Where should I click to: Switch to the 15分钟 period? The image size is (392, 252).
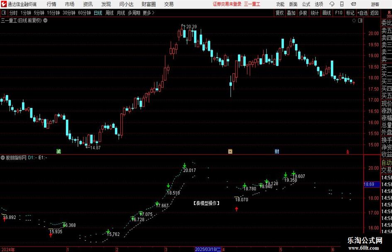coord(53,13)
